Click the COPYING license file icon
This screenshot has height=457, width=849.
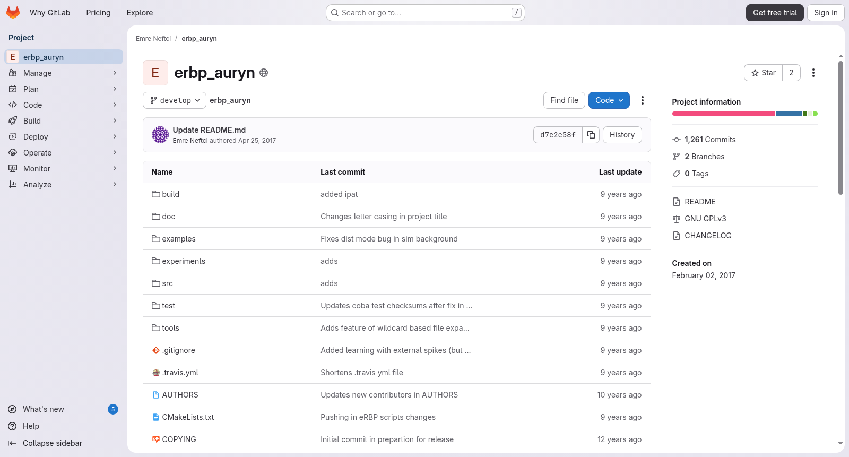click(156, 439)
